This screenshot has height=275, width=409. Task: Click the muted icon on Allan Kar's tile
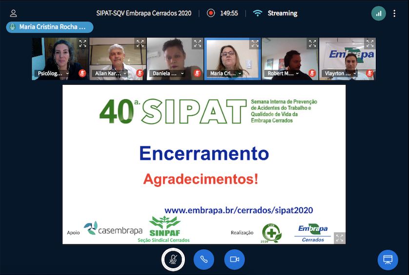click(x=140, y=74)
